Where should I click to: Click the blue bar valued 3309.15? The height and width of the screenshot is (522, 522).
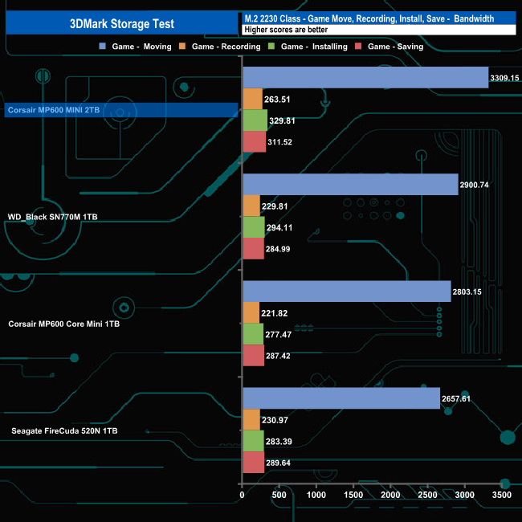366,78
